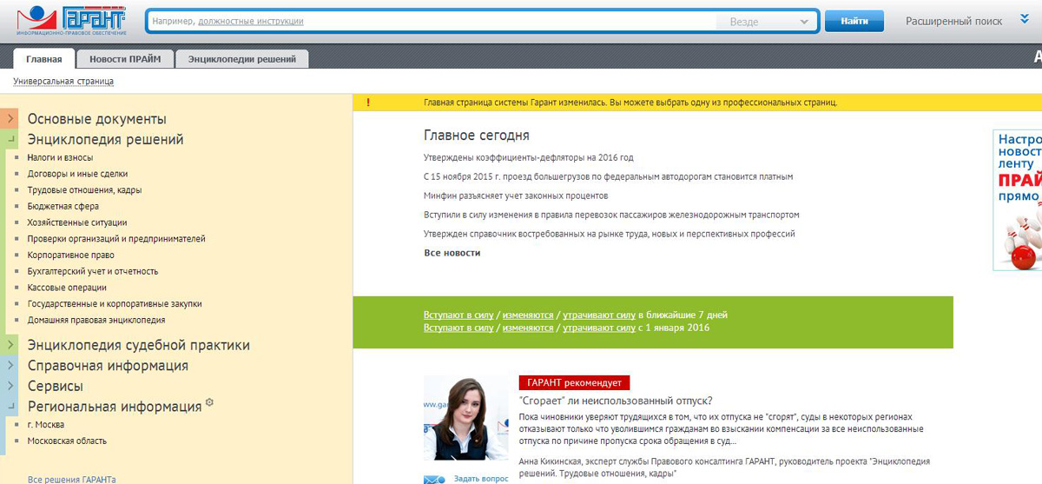
Task: Open the Везде search scope dropdown
Action: [x=766, y=22]
